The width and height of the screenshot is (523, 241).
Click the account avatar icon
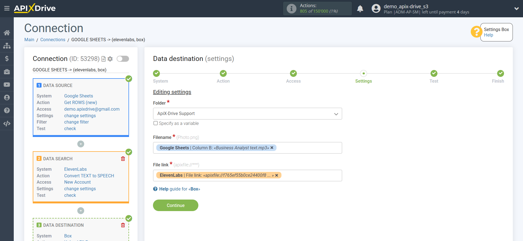(376, 9)
